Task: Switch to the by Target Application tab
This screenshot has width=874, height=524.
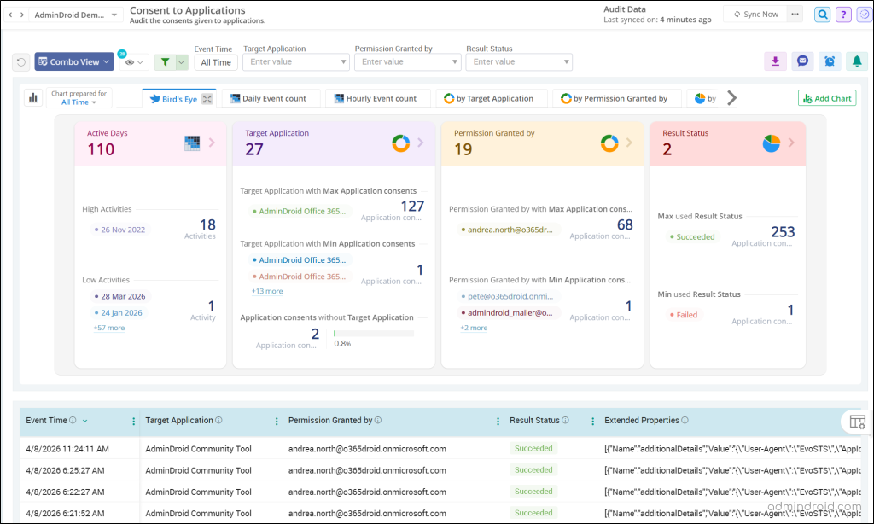Action: [491, 98]
